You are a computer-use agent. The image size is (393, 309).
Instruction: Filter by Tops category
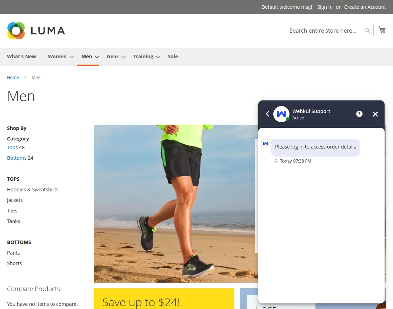point(12,147)
